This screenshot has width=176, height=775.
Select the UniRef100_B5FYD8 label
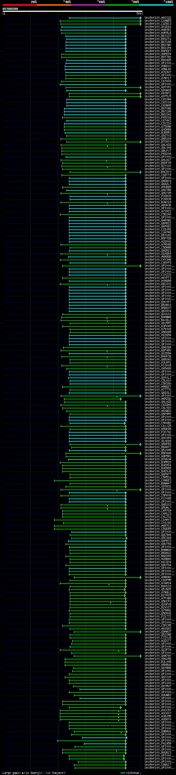coord(158,239)
